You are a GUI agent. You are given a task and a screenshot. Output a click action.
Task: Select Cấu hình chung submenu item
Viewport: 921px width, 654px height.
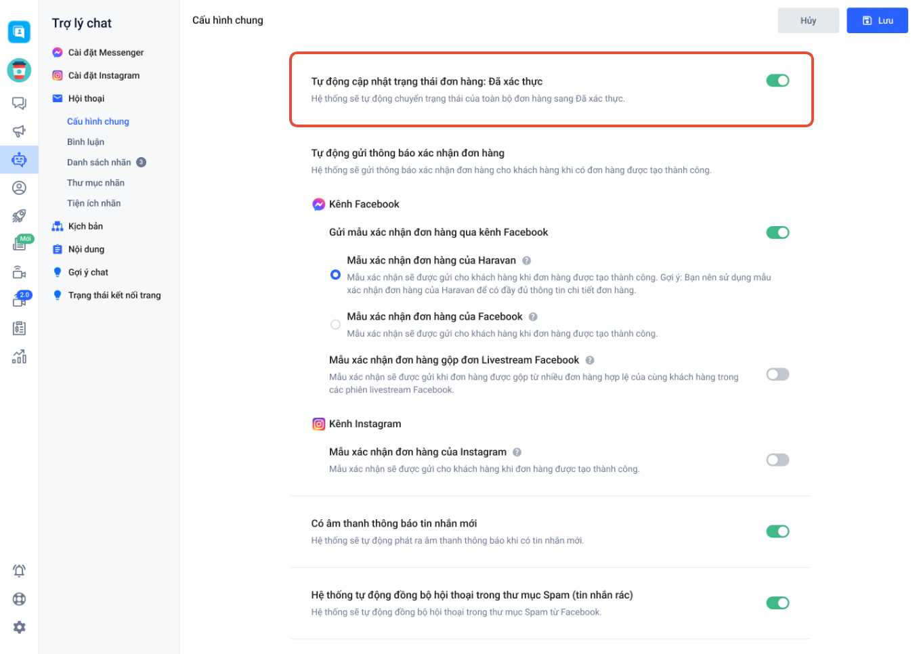pos(98,121)
